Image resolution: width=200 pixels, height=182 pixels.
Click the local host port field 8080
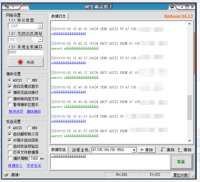(26, 52)
